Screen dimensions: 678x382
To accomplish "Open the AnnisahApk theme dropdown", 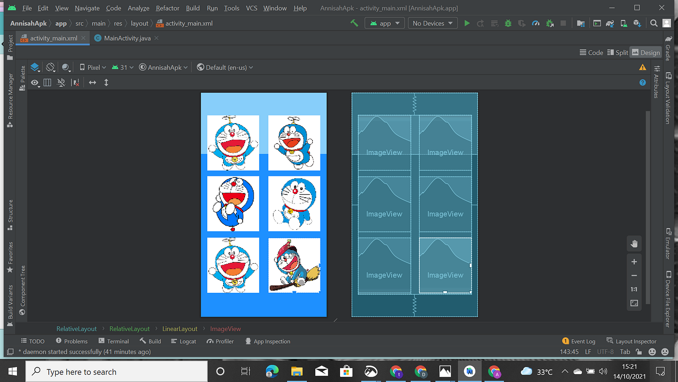I will coord(164,67).
